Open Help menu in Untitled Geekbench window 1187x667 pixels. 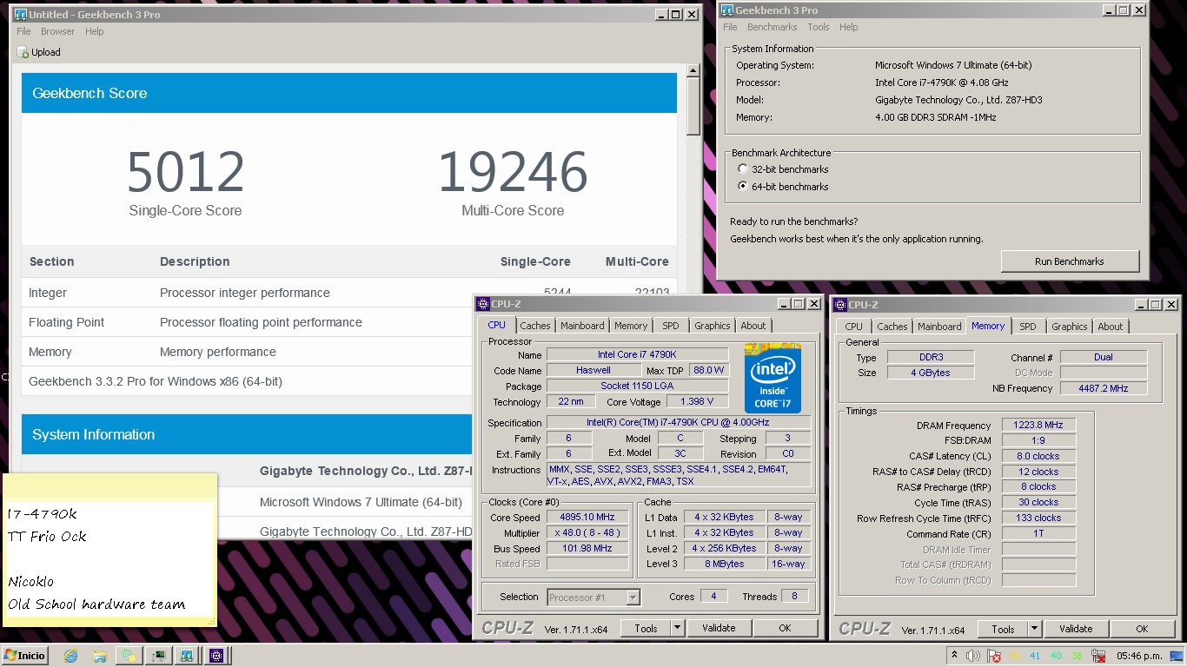pyautogui.click(x=94, y=31)
